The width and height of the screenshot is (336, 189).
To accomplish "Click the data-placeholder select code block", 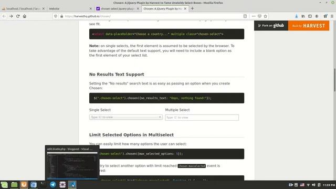I will pos(167,34).
